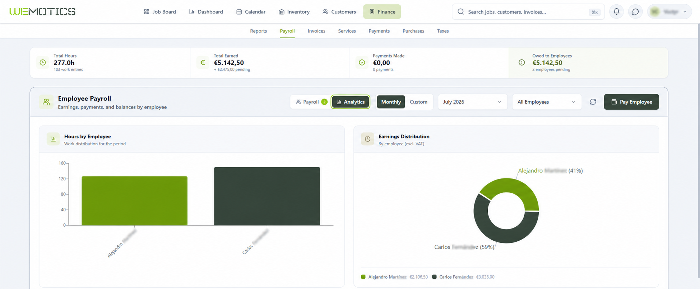Click the Total Hours 277.0h value
The image size is (700, 289).
[64, 63]
